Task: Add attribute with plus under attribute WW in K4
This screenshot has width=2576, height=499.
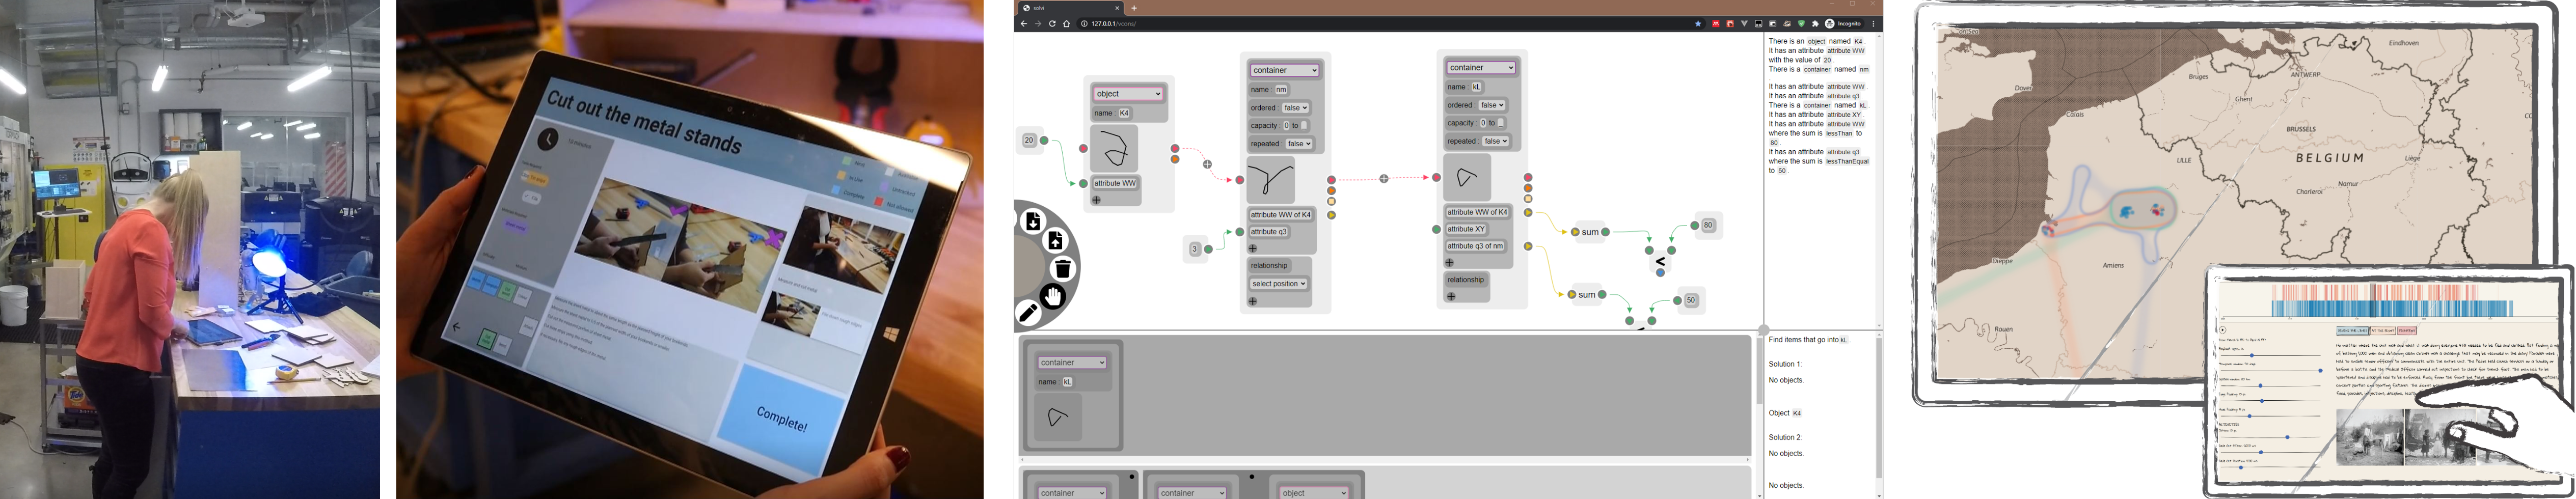Action: click(x=1096, y=200)
